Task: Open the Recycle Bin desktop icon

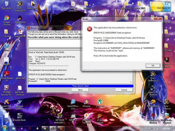Action: 7,5
